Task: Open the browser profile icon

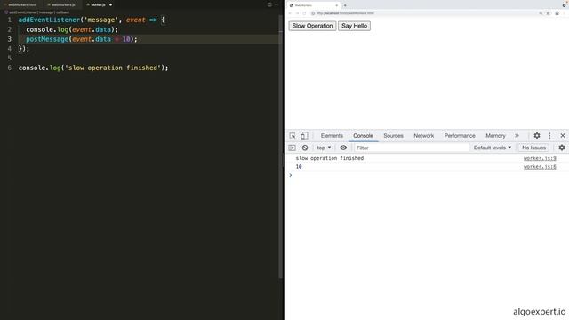Action: tap(557, 13)
